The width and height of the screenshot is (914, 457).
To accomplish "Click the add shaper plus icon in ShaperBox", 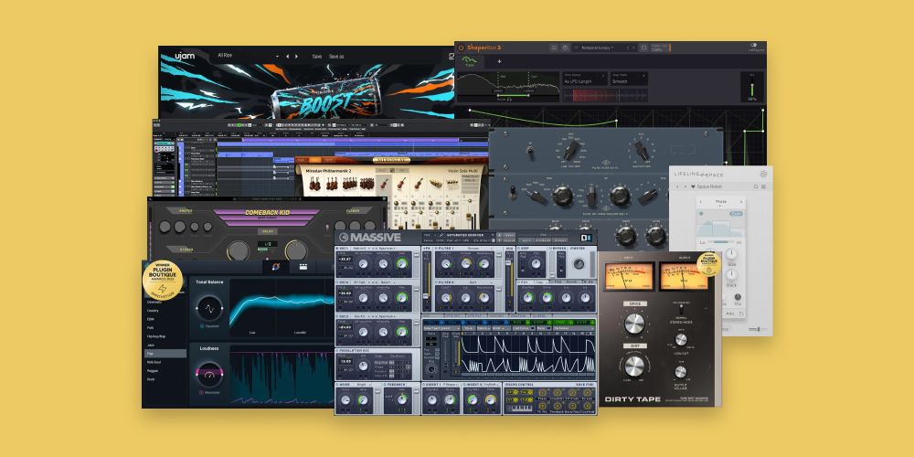I will [x=499, y=61].
